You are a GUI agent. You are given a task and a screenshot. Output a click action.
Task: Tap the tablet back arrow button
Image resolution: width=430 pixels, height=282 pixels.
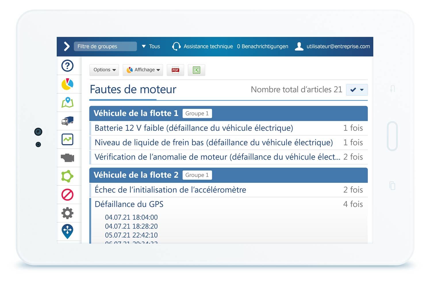point(392,89)
